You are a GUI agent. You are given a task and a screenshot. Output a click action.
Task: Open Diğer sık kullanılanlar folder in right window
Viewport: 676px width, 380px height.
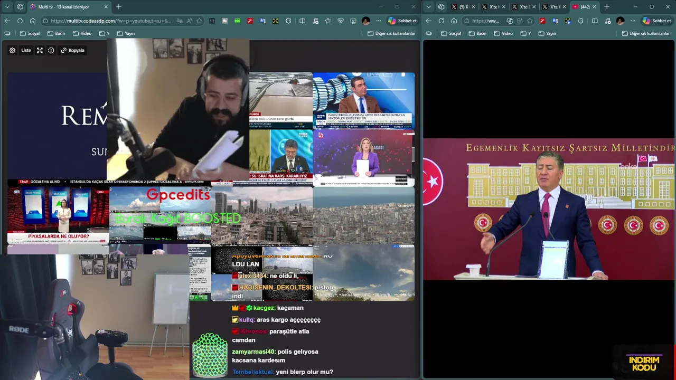click(x=645, y=33)
